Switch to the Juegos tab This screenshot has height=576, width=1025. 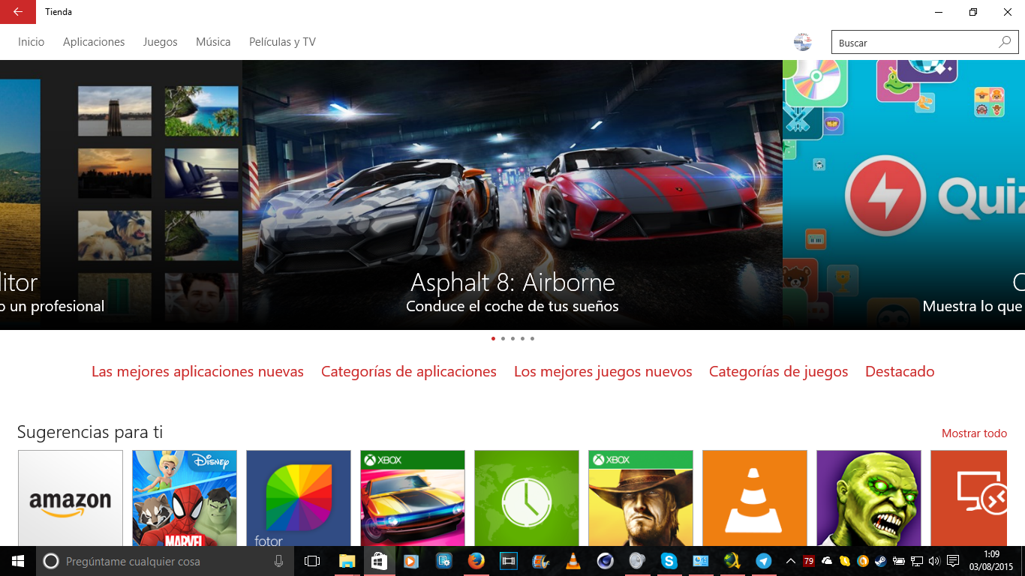point(161,42)
